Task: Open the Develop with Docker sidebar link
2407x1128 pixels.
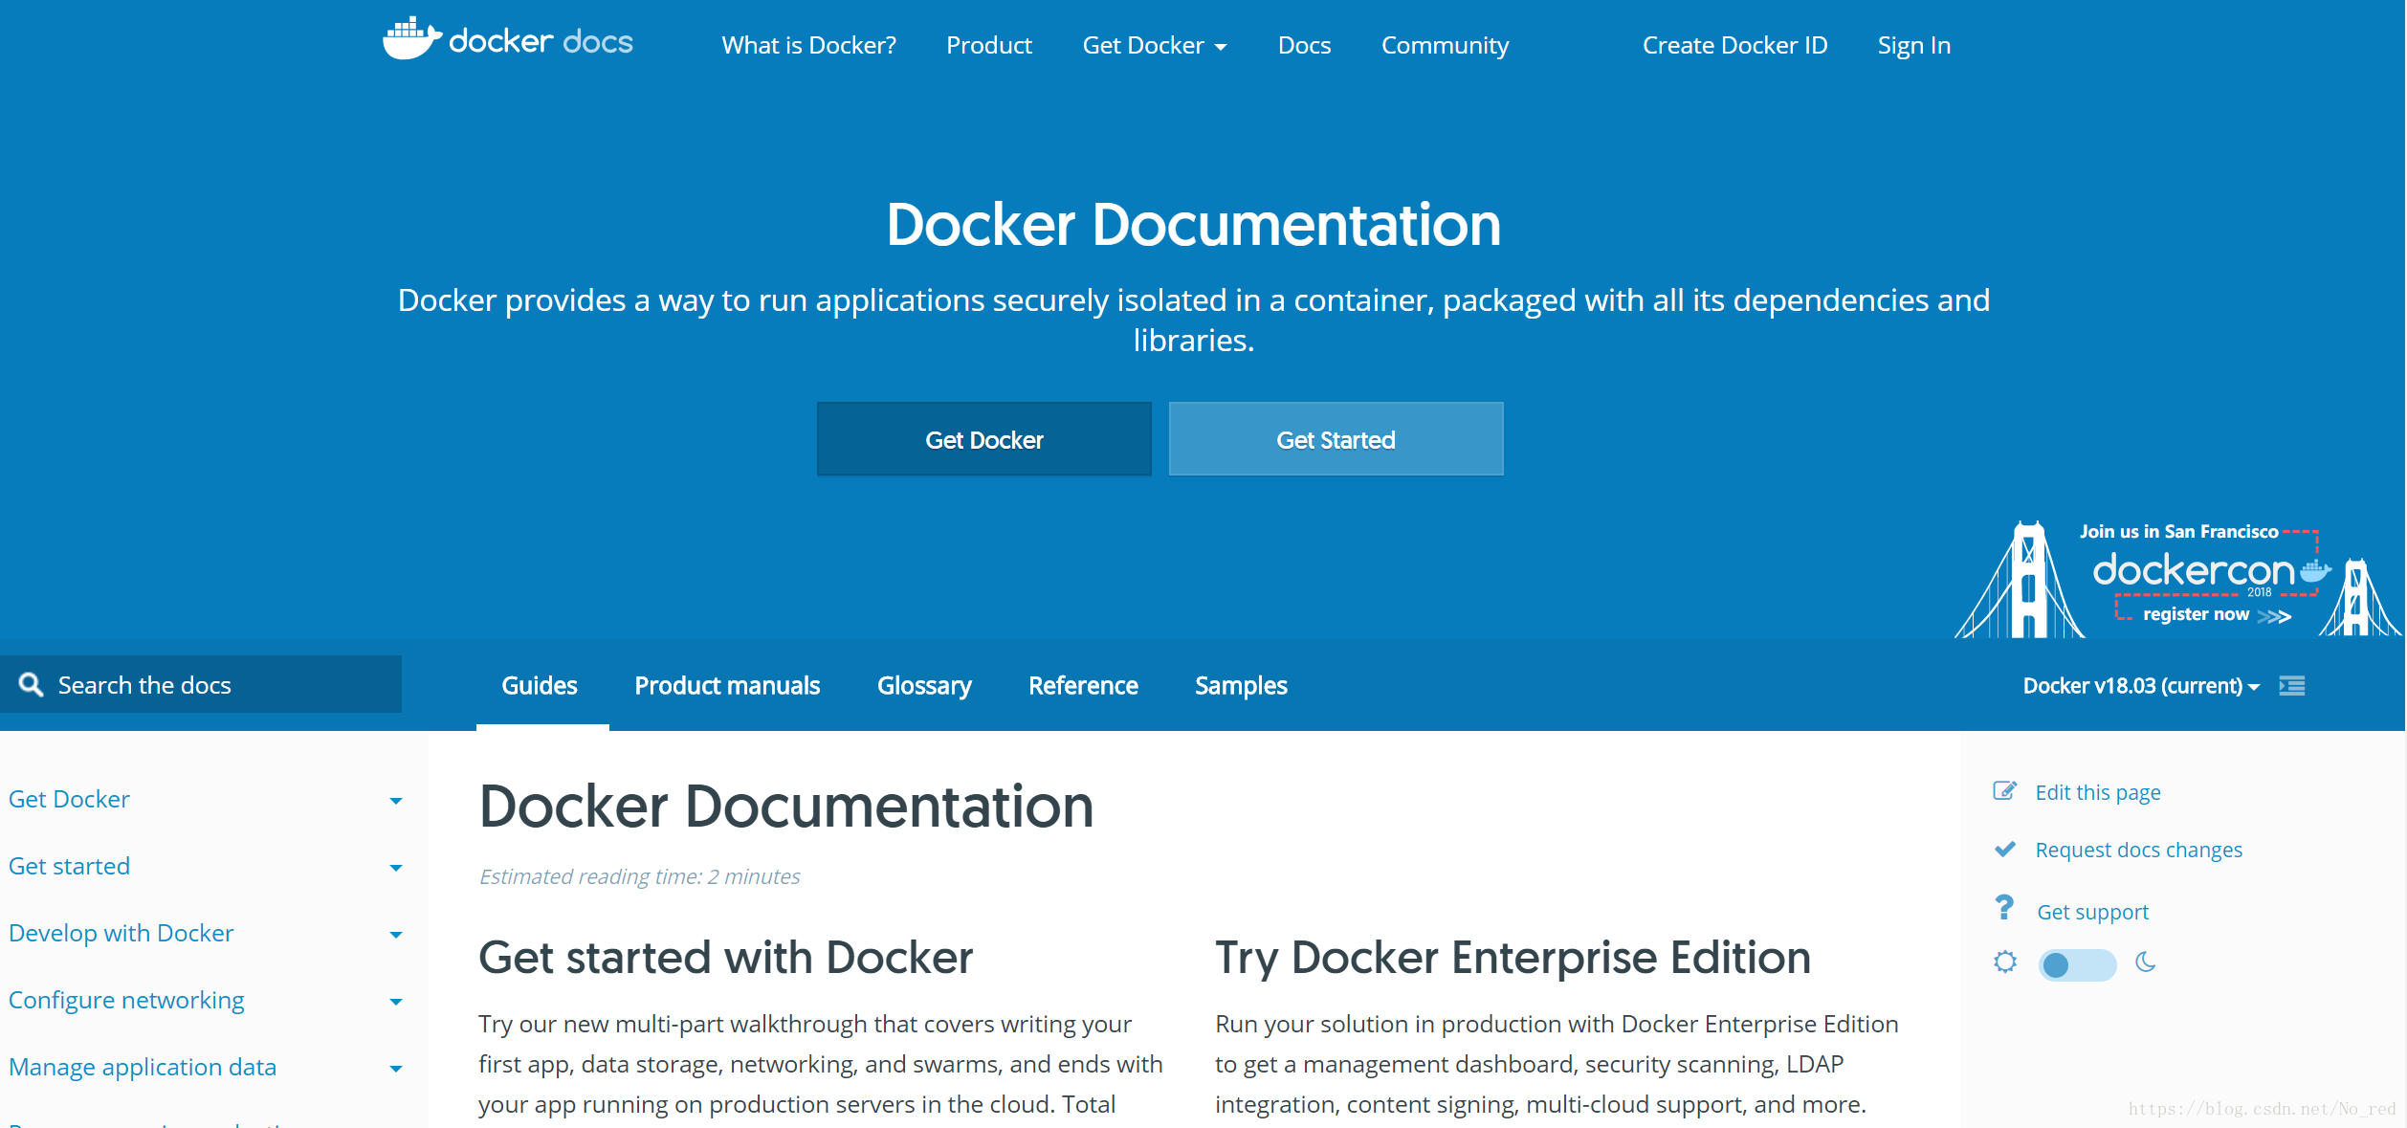Action: (x=121, y=933)
